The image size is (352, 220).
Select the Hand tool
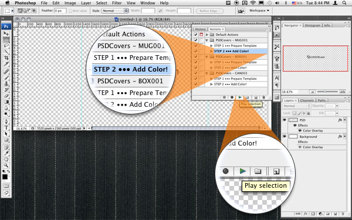coord(6,160)
